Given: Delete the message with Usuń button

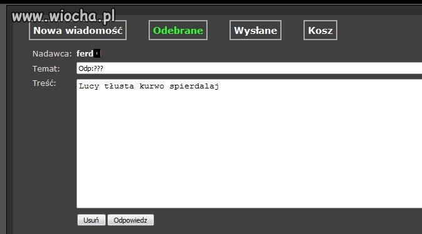Looking at the screenshot, I should tap(92, 220).
